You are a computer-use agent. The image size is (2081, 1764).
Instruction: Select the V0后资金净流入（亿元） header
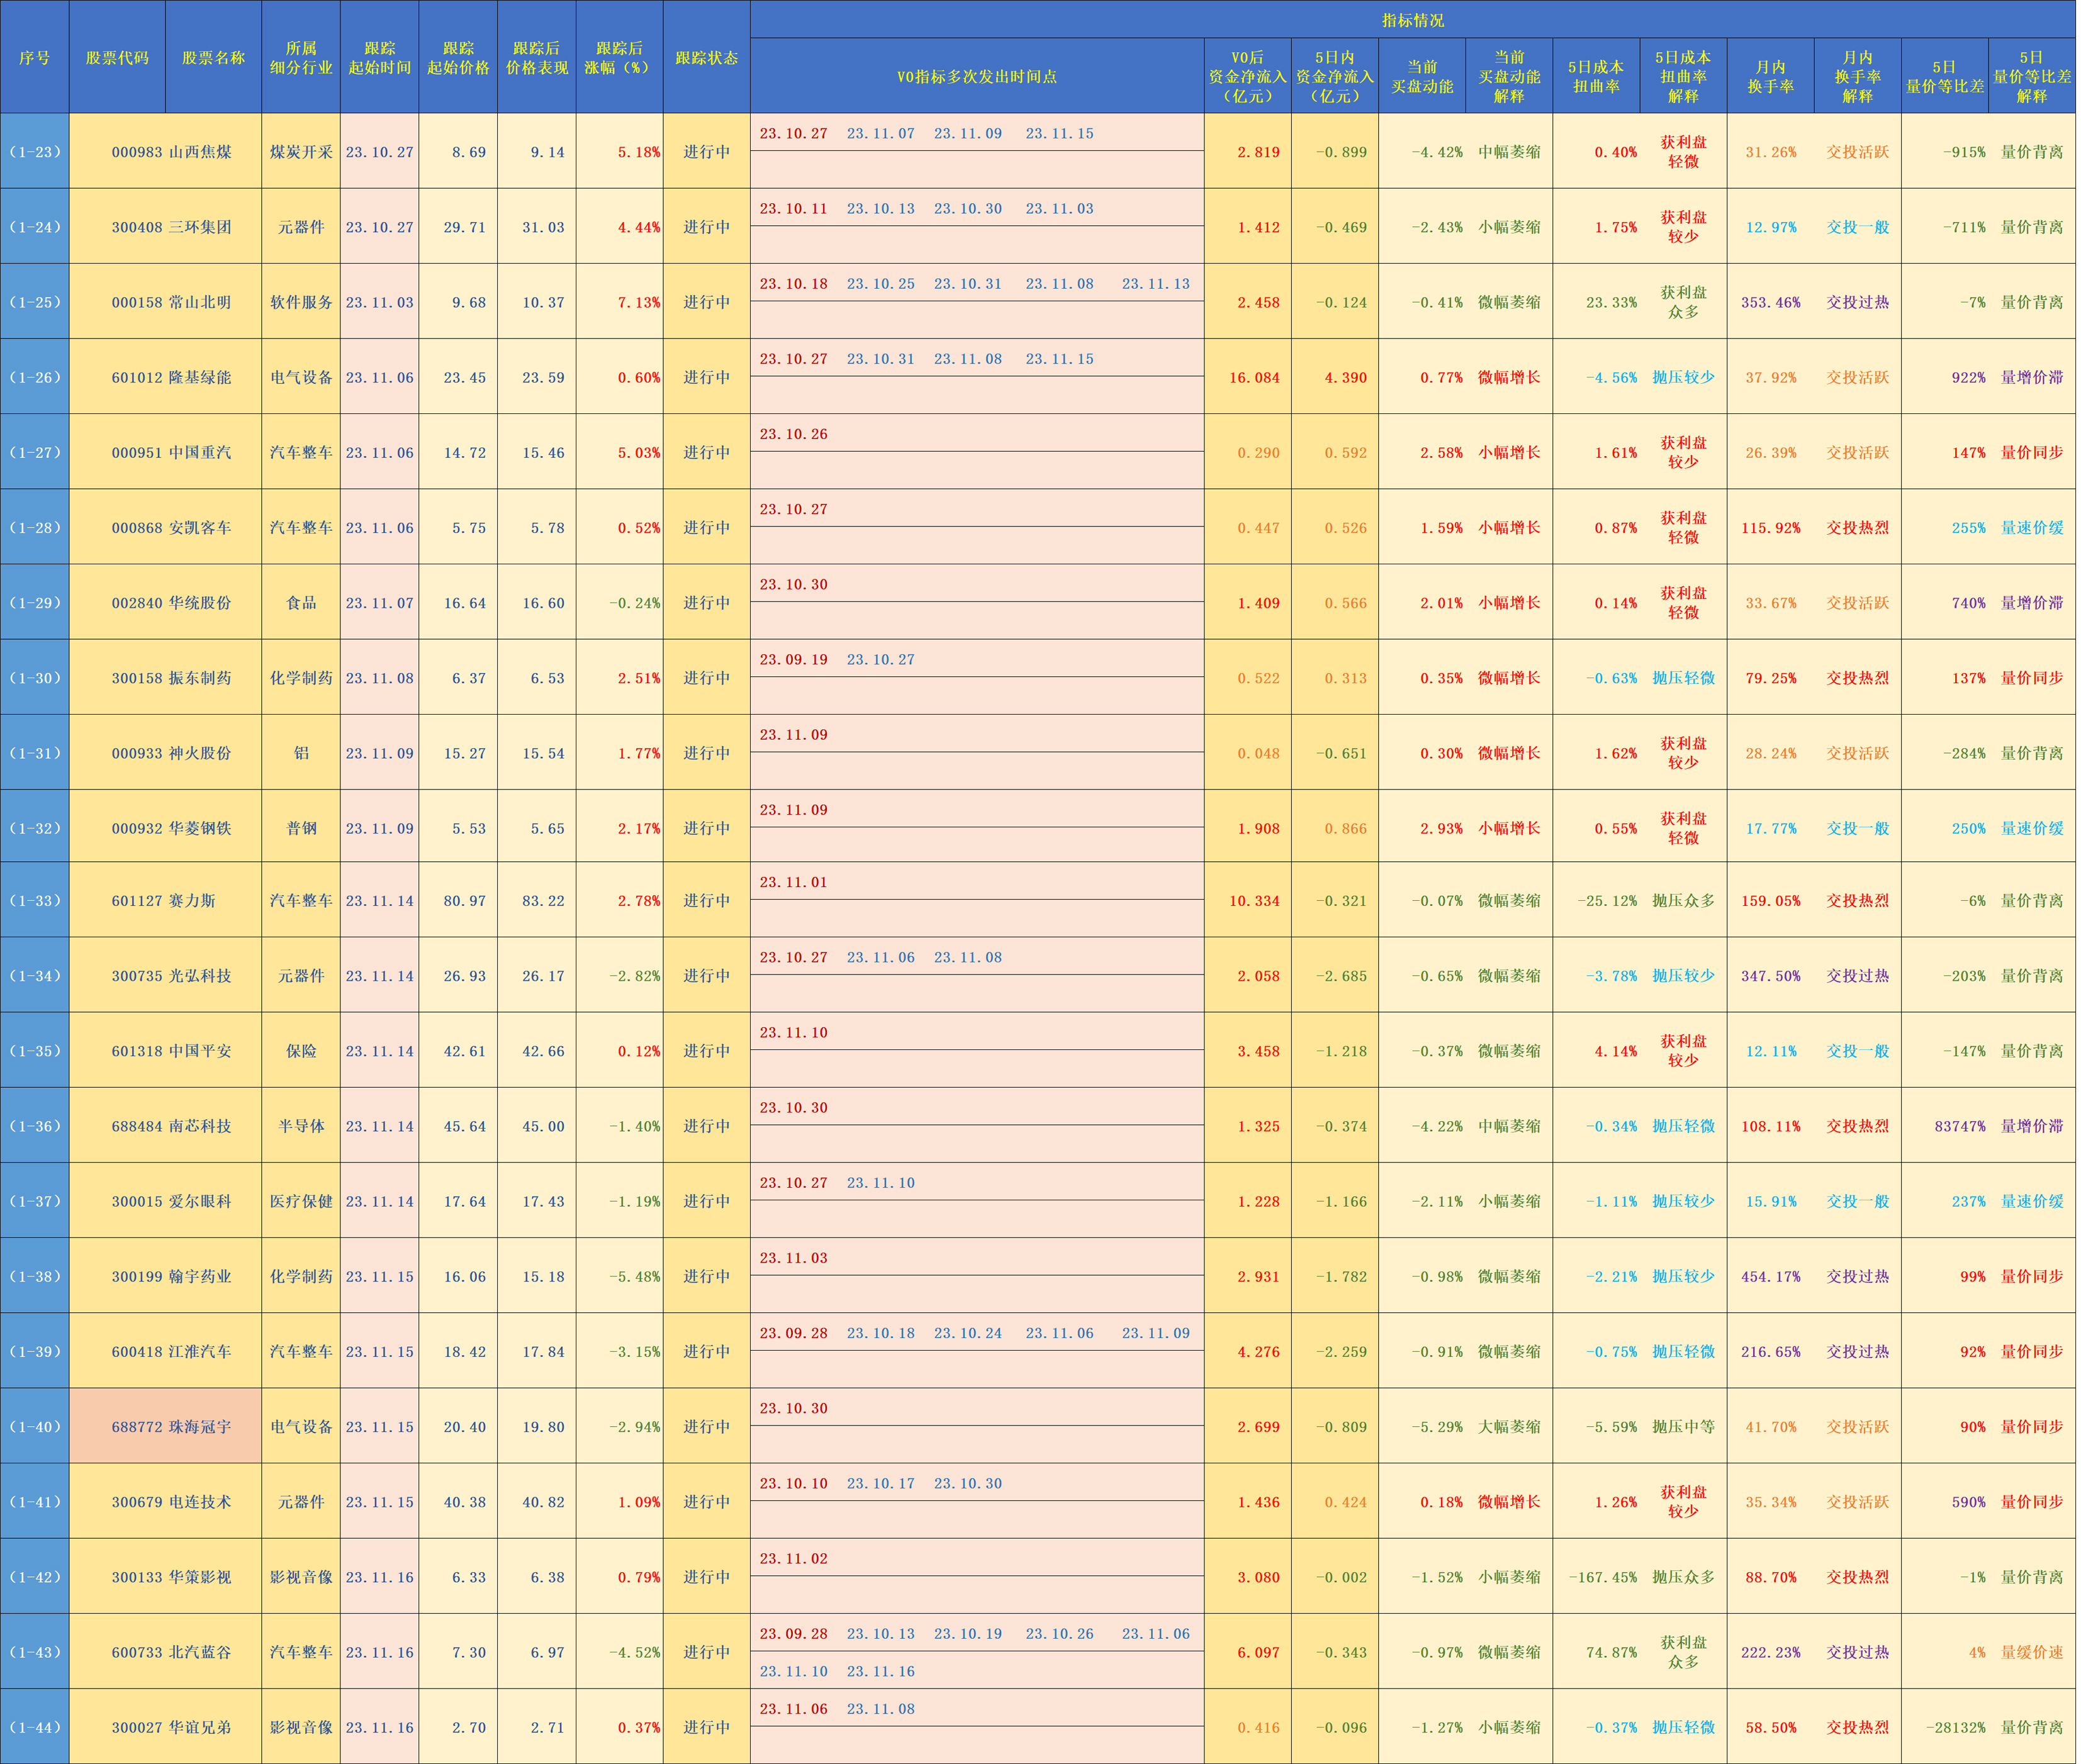pos(1248,76)
